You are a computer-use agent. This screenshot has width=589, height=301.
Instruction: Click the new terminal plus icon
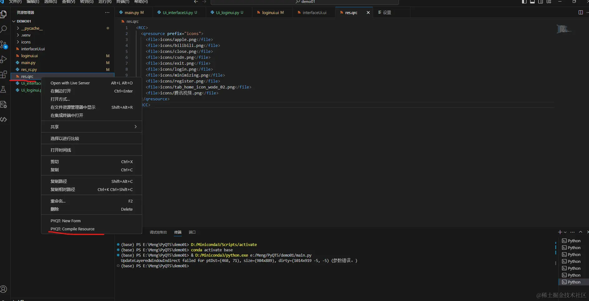pyautogui.click(x=560, y=232)
